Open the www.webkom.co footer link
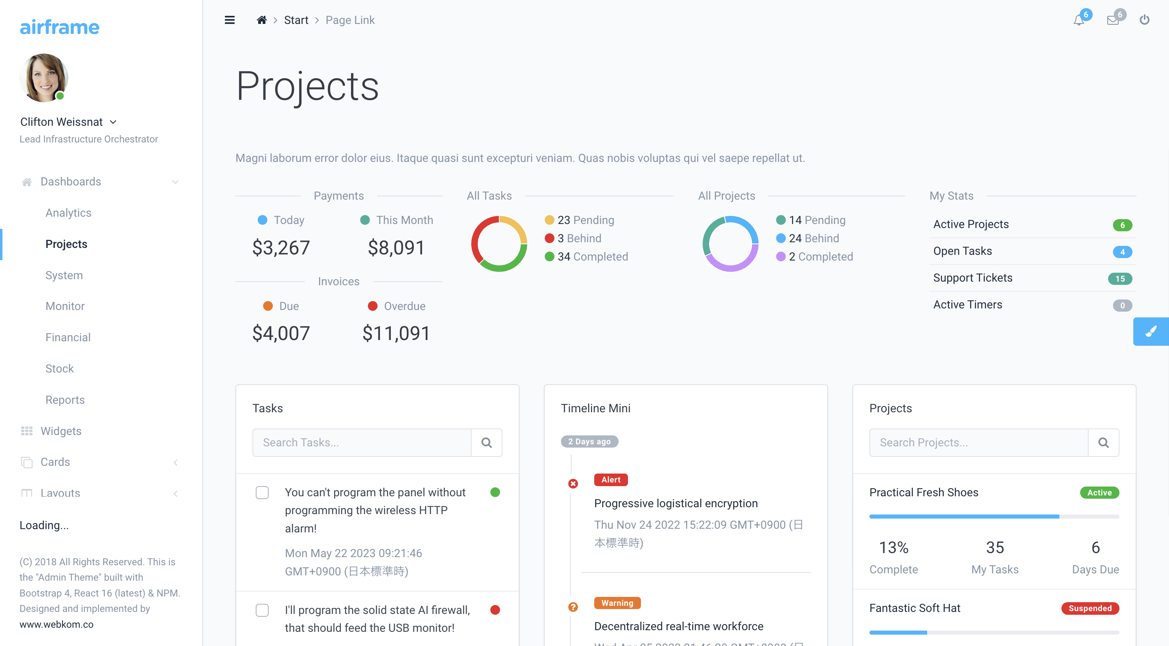 click(56, 624)
